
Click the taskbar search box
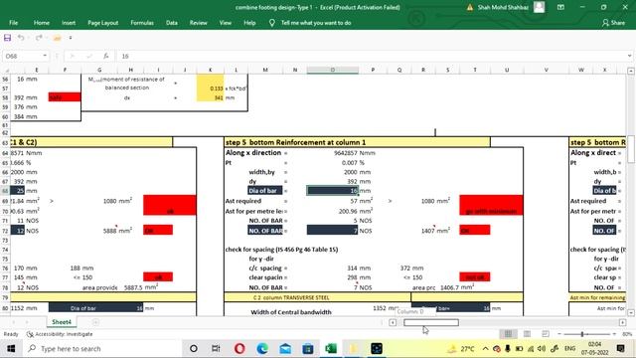pos(101,349)
